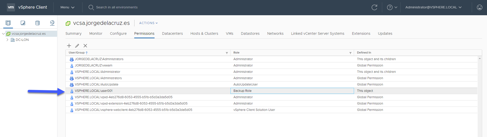The image size is (487, 137).
Task: Click user icon for VSPHERE.LOCAL\Administrator row
Action: click(x=72, y=72)
